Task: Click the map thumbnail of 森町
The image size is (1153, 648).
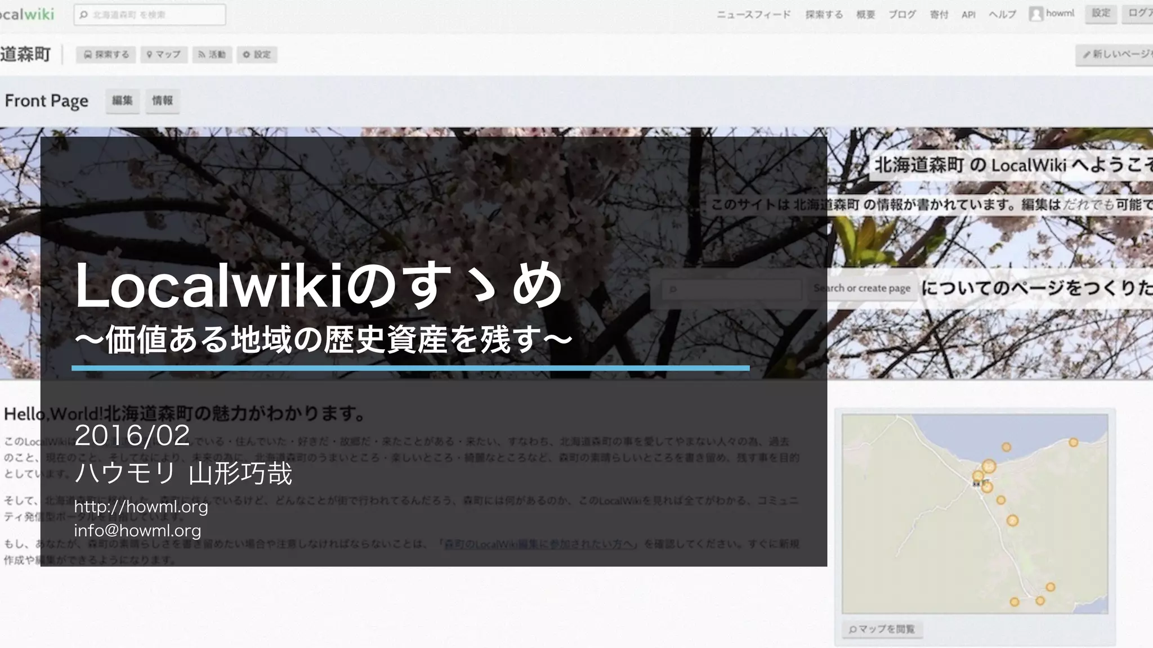Action: [975, 513]
